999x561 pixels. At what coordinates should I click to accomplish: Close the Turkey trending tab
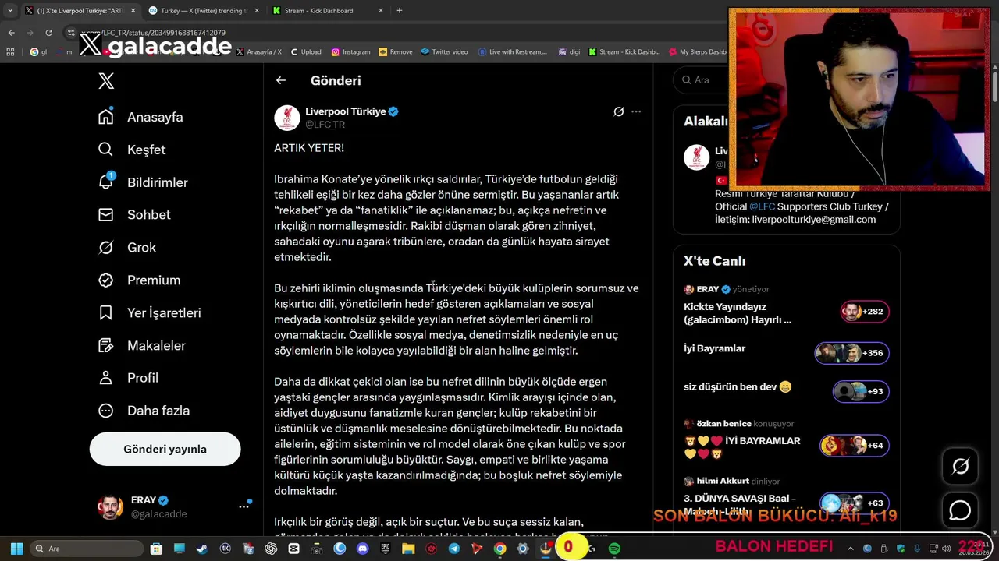[x=256, y=11]
